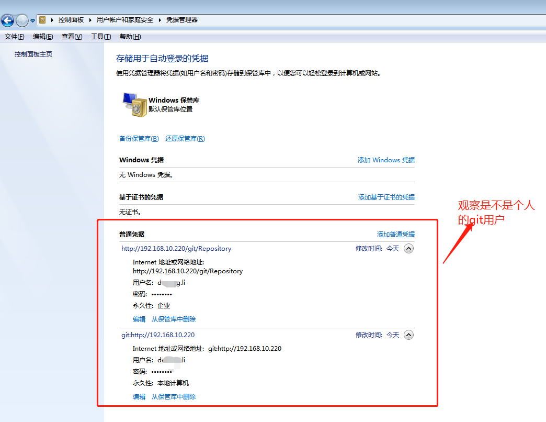Click the 无 Windows 凭据 text

(146, 174)
